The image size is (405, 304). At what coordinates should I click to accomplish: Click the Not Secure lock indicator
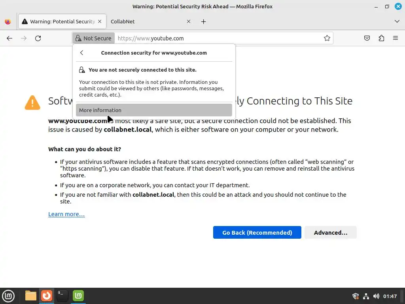point(93,38)
